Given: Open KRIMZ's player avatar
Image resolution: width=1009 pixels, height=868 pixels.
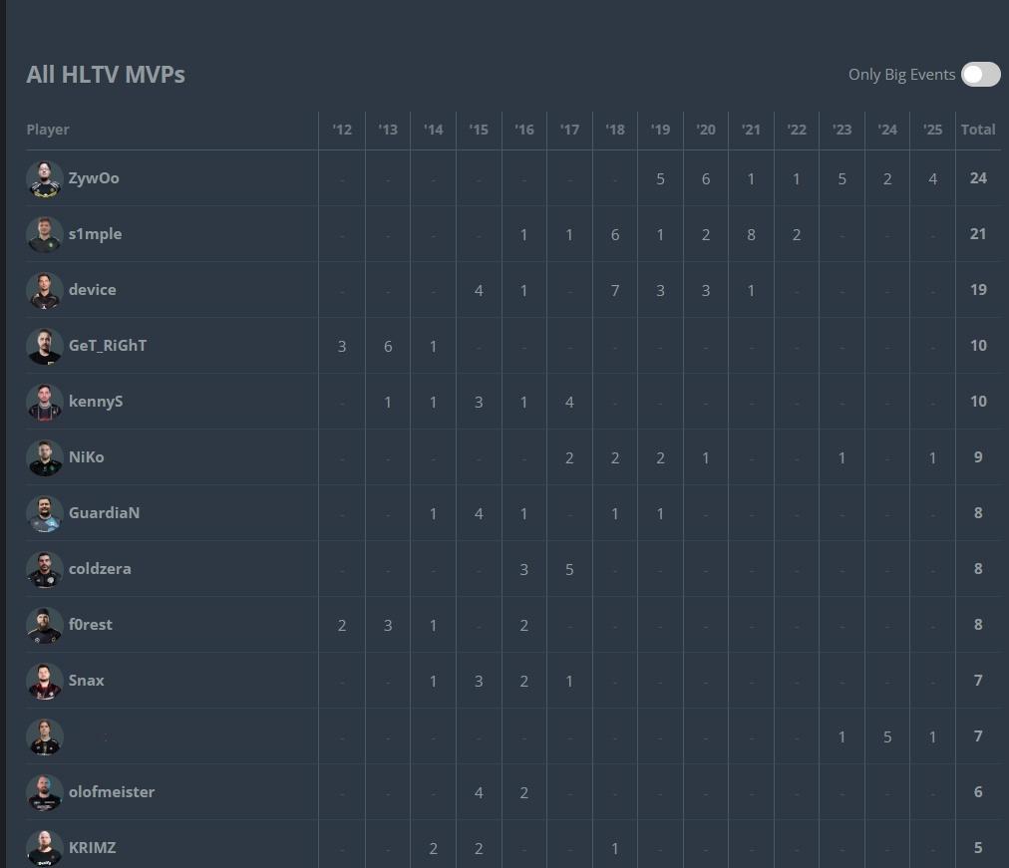Looking at the screenshot, I should [x=45, y=849].
